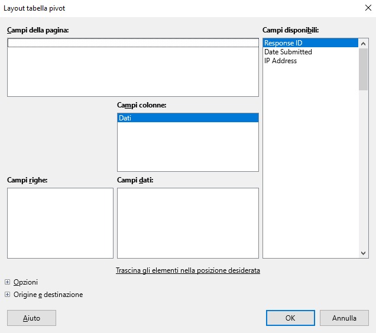Click the OK button
This screenshot has width=376, height=333.
(290, 318)
